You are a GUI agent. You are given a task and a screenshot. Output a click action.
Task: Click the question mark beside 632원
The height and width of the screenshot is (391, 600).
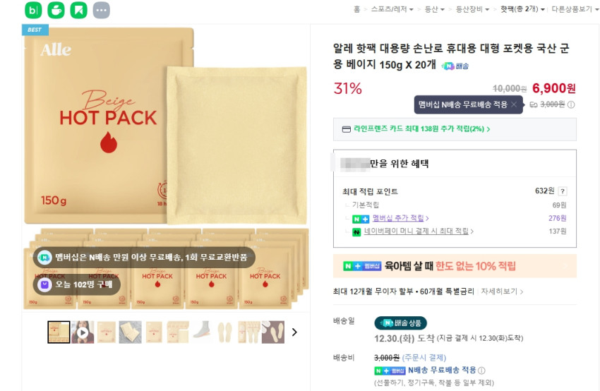coord(562,191)
